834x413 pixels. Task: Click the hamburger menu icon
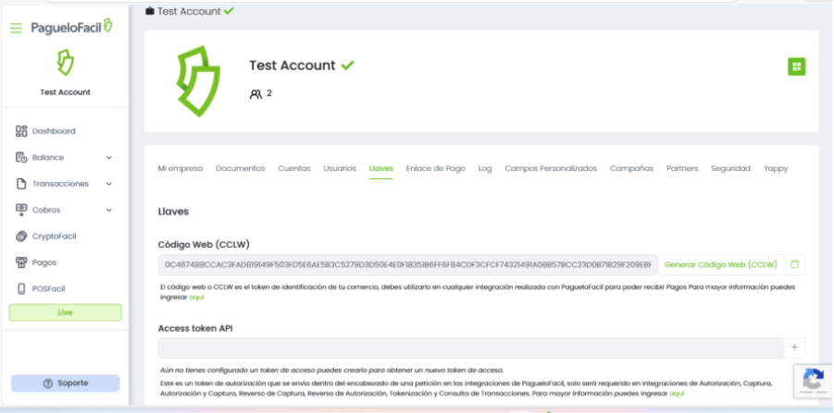(x=16, y=28)
